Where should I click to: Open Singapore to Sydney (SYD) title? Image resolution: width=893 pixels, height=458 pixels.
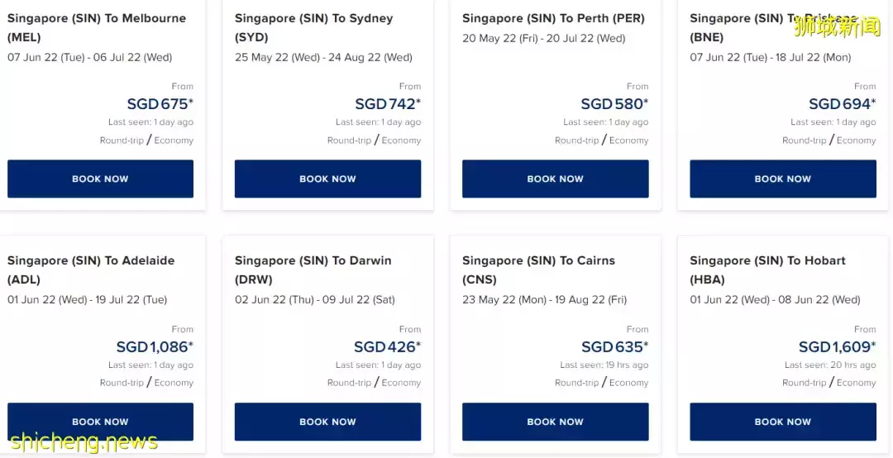pyautogui.click(x=313, y=27)
